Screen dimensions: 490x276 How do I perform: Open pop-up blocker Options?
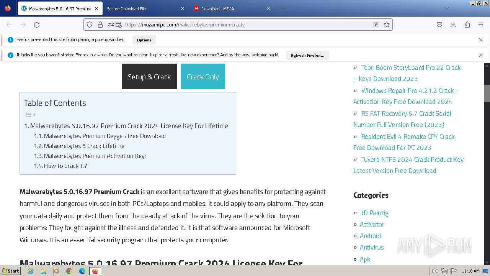[x=144, y=40]
